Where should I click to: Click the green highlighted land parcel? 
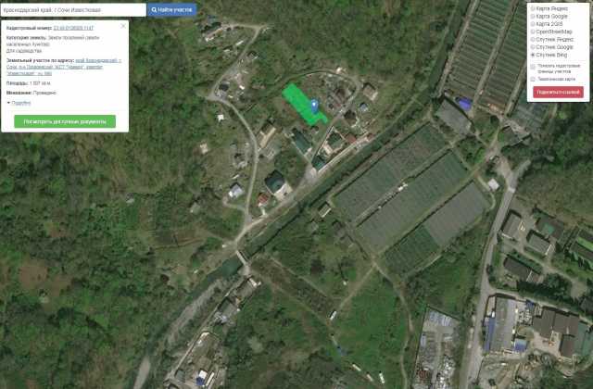303,104
